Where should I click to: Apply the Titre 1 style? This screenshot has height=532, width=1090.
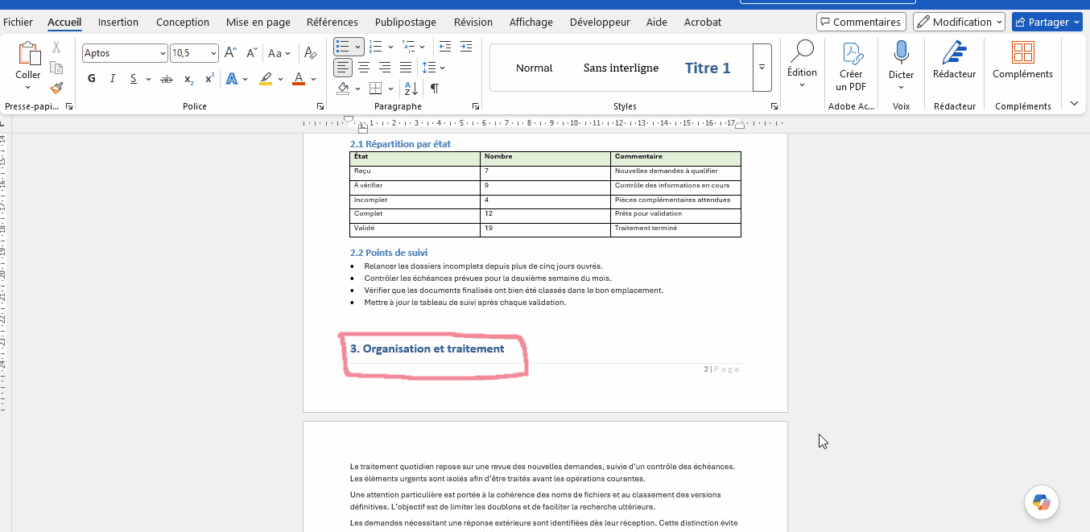coord(708,68)
